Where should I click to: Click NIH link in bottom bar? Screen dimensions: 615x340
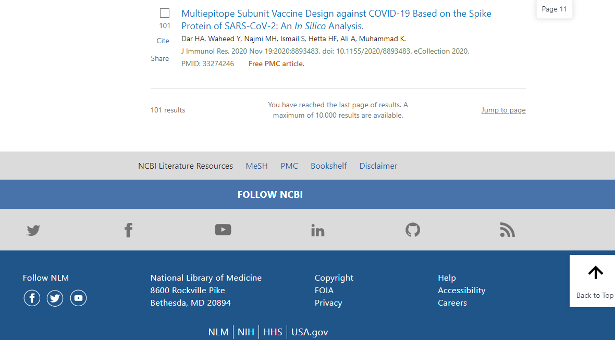[x=246, y=332]
